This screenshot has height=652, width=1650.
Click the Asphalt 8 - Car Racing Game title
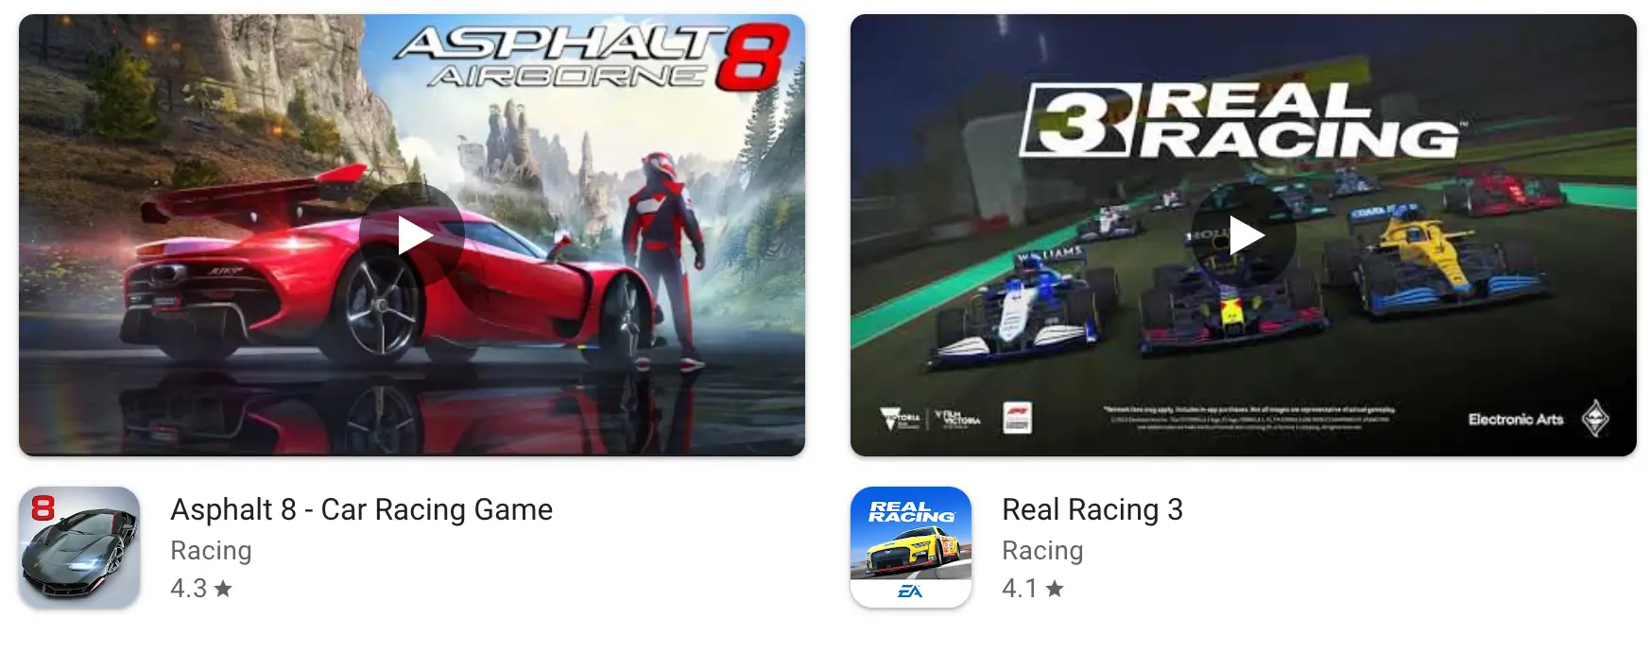pyautogui.click(x=361, y=509)
